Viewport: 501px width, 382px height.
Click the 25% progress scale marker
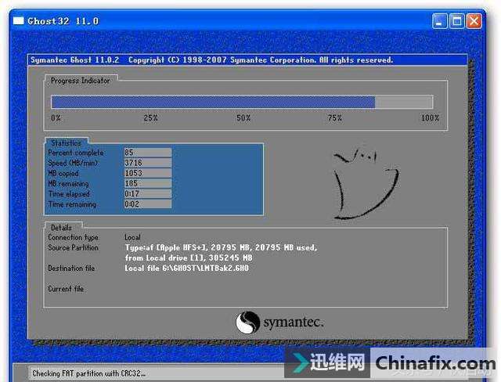[x=150, y=118]
